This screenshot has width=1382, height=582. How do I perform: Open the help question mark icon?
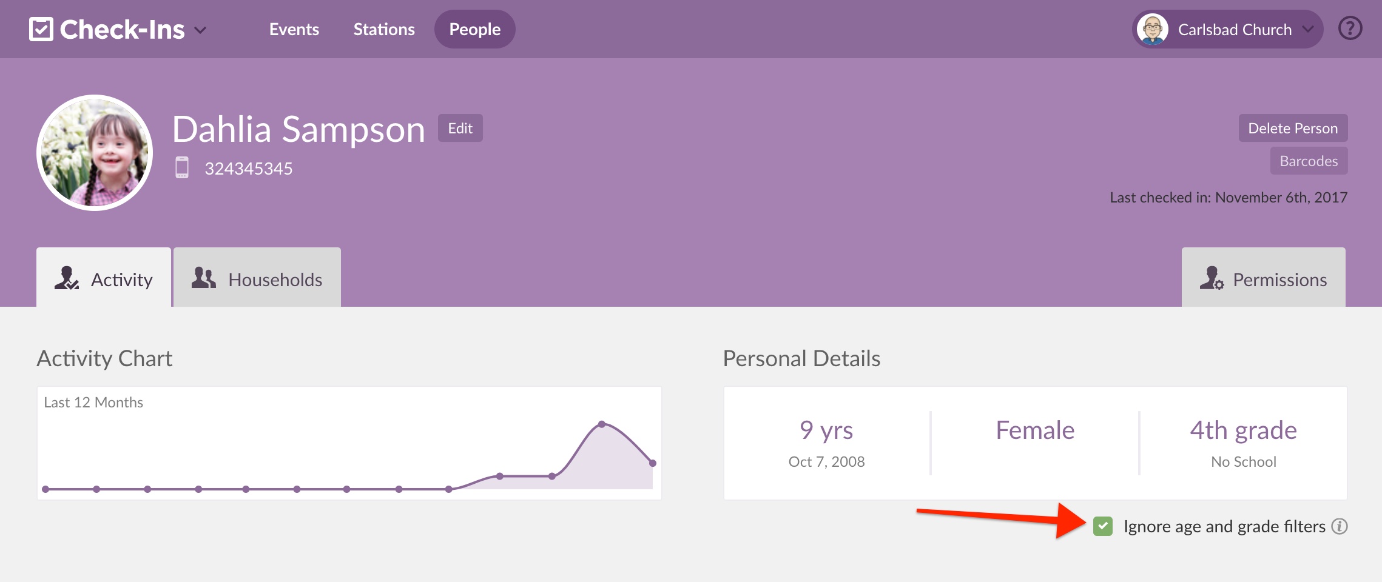pyautogui.click(x=1350, y=28)
